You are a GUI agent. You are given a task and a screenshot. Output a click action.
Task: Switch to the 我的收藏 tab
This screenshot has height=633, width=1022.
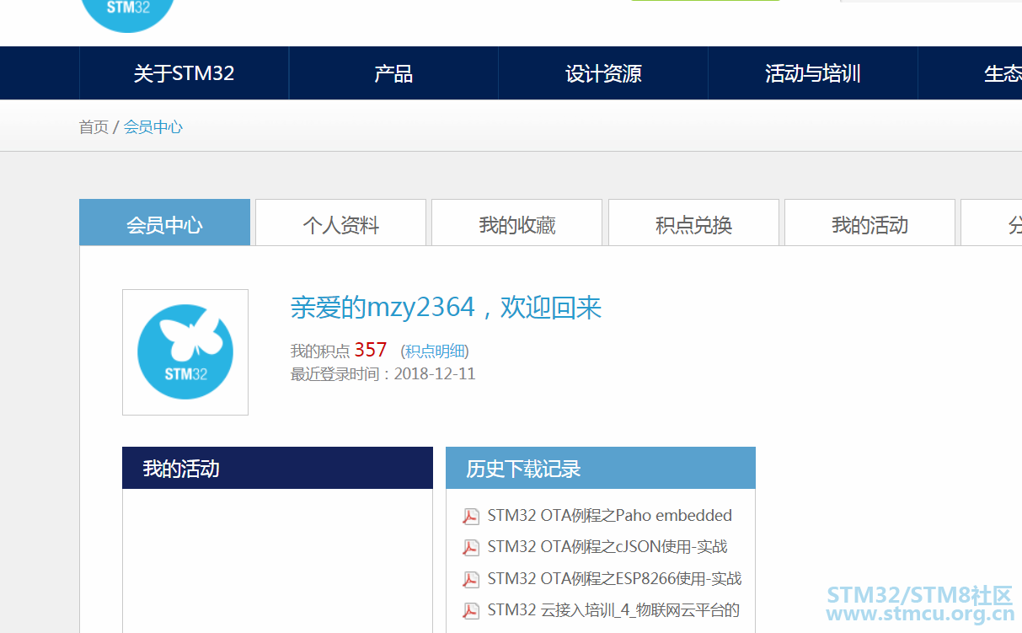click(517, 223)
